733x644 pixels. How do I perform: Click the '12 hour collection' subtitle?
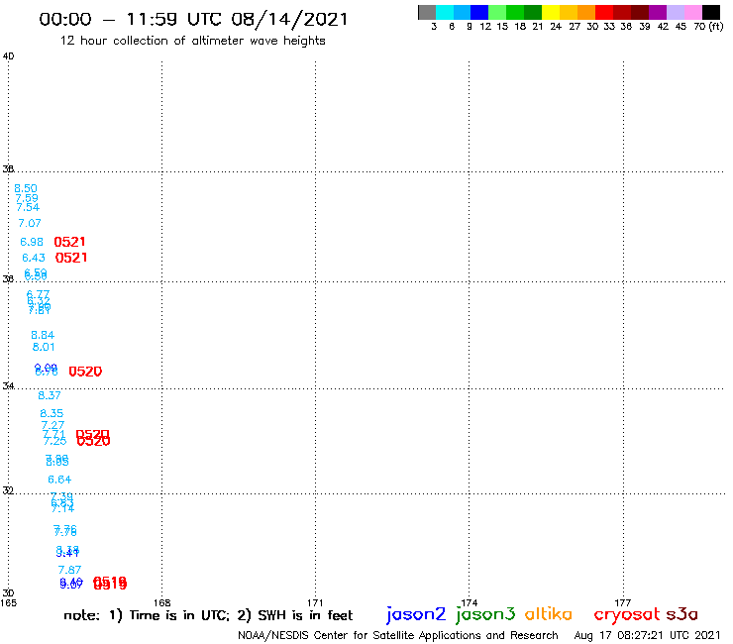point(192,41)
